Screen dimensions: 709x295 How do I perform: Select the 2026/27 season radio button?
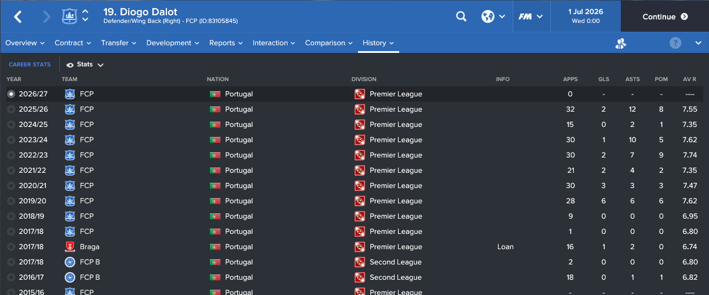pyautogui.click(x=11, y=94)
